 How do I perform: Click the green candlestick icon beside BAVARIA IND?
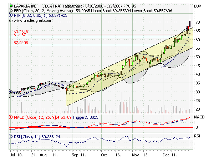pos(11,6)
